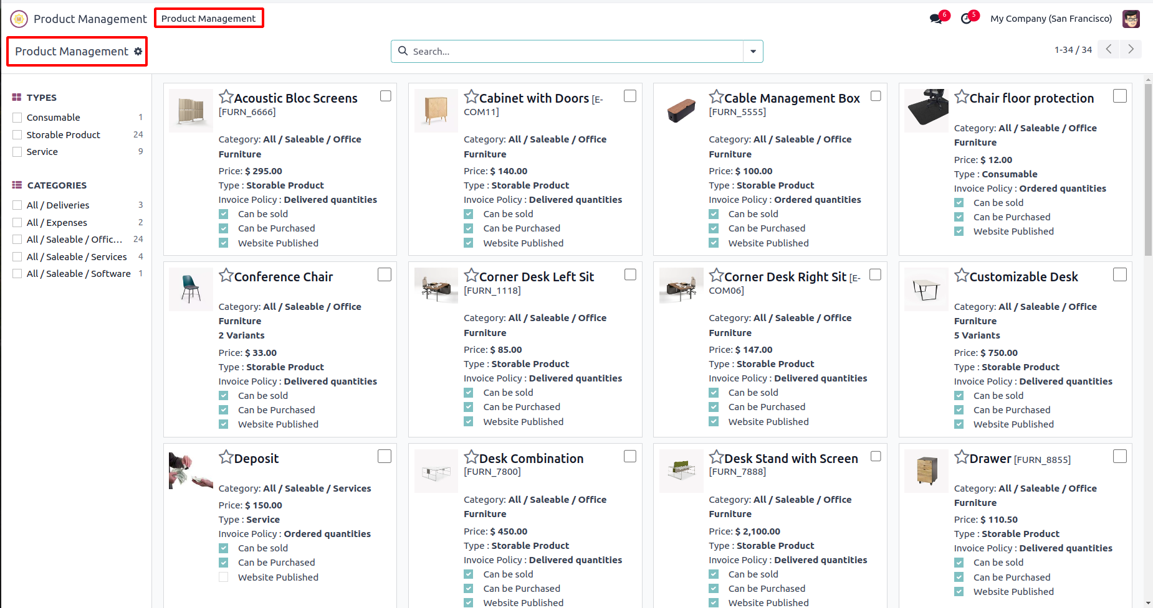
Task: Go to previous page chevron
Action: (1109, 49)
